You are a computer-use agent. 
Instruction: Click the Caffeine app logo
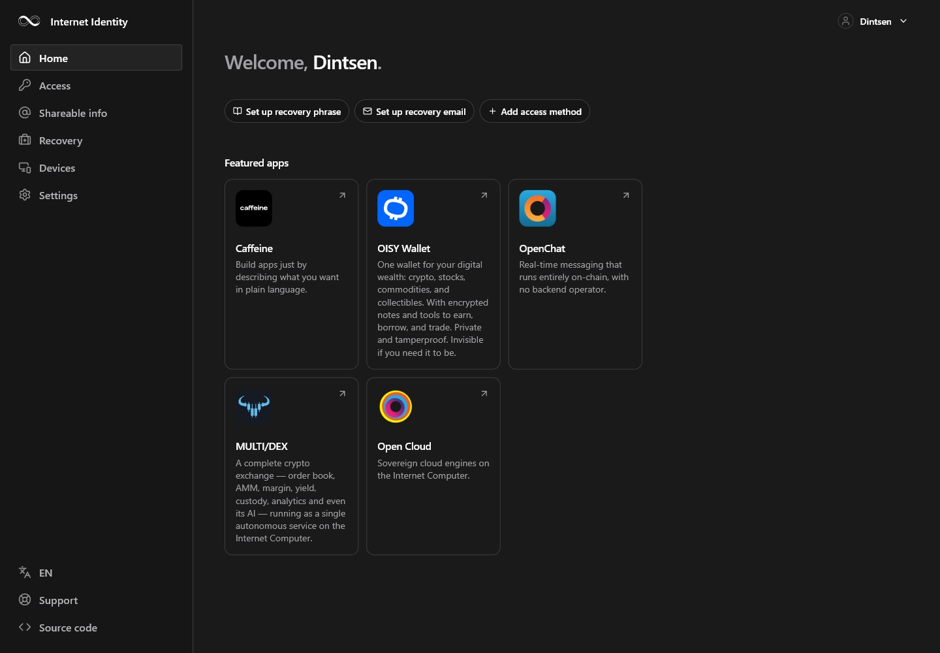254,208
